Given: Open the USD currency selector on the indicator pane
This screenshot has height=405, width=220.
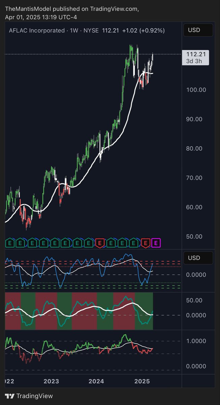Looking at the screenshot, I should point(198,258).
